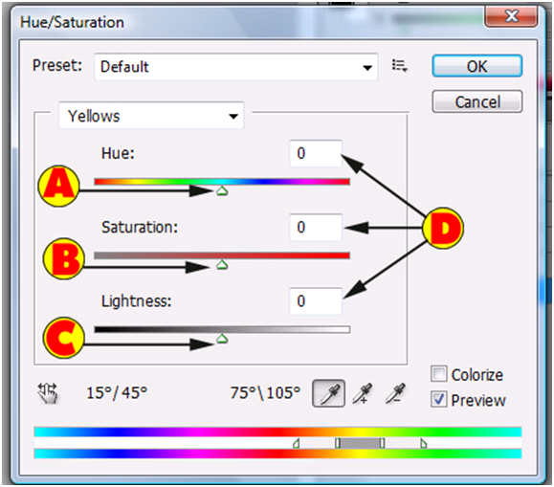Image resolution: width=554 pixels, height=487 pixels.
Task: Click the Hue rainbow gradient track
Action: [222, 182]
